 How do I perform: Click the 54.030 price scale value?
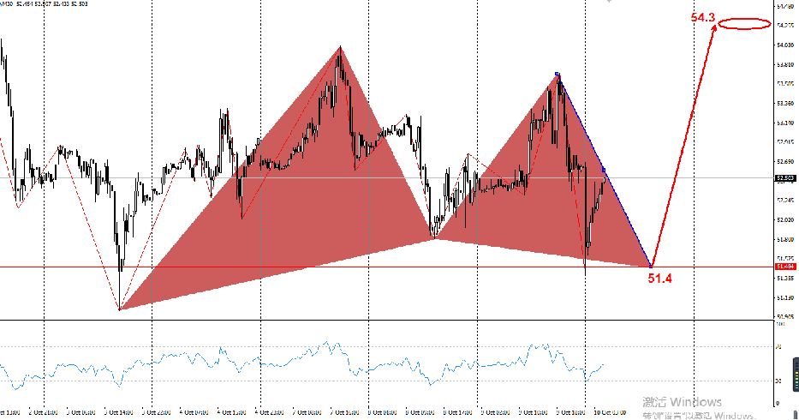pyautogui.click(x=785, y=45)
